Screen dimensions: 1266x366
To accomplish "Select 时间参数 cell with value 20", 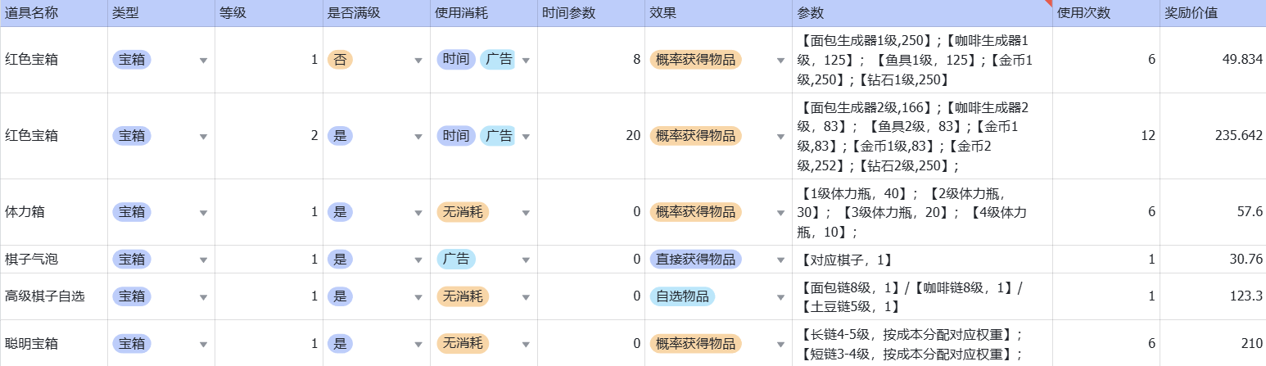I will [x=591, y=136].
